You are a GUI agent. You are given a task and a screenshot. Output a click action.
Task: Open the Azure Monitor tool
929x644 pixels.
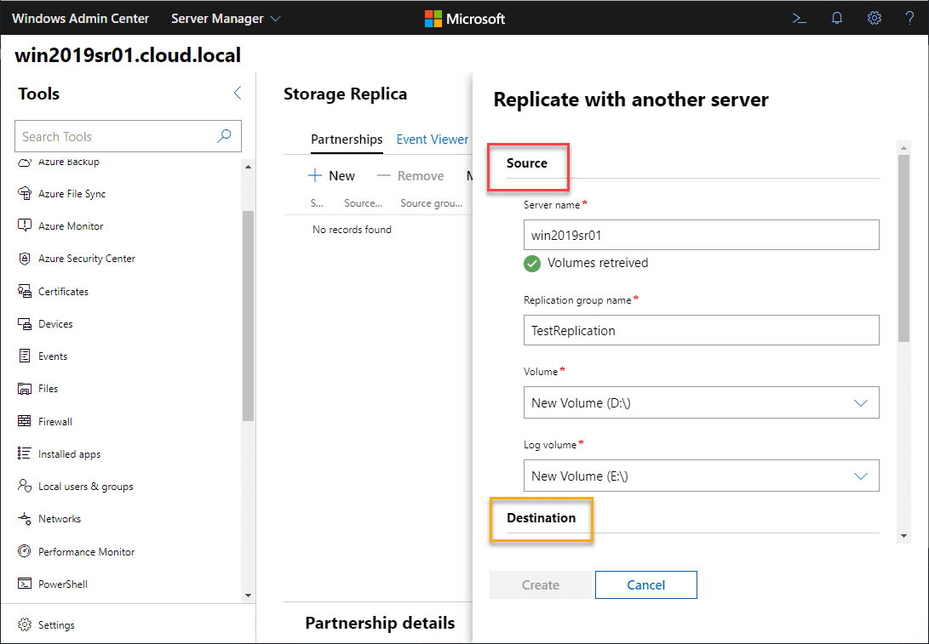point(71,226)
